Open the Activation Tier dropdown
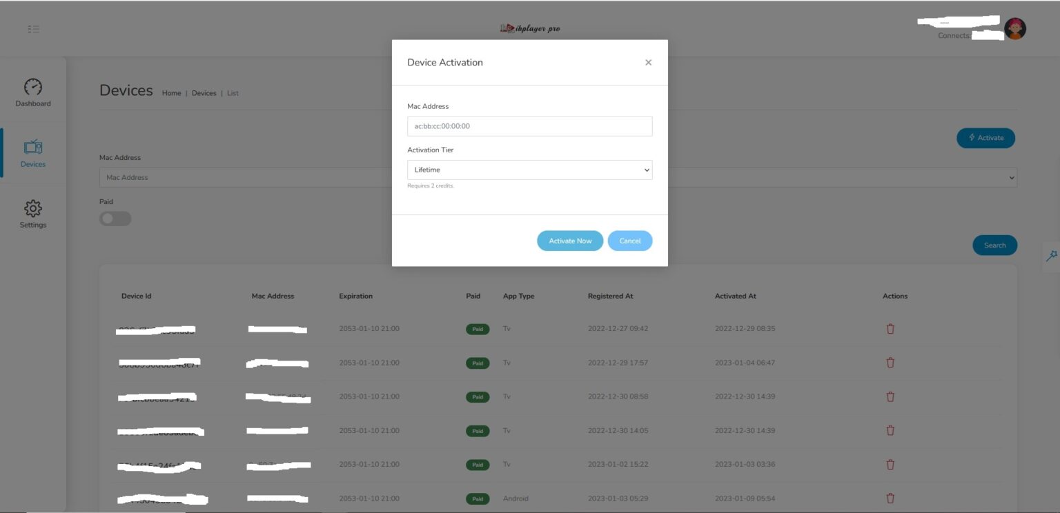Viewport: 1060px width, 513px height. pos(529,170)
